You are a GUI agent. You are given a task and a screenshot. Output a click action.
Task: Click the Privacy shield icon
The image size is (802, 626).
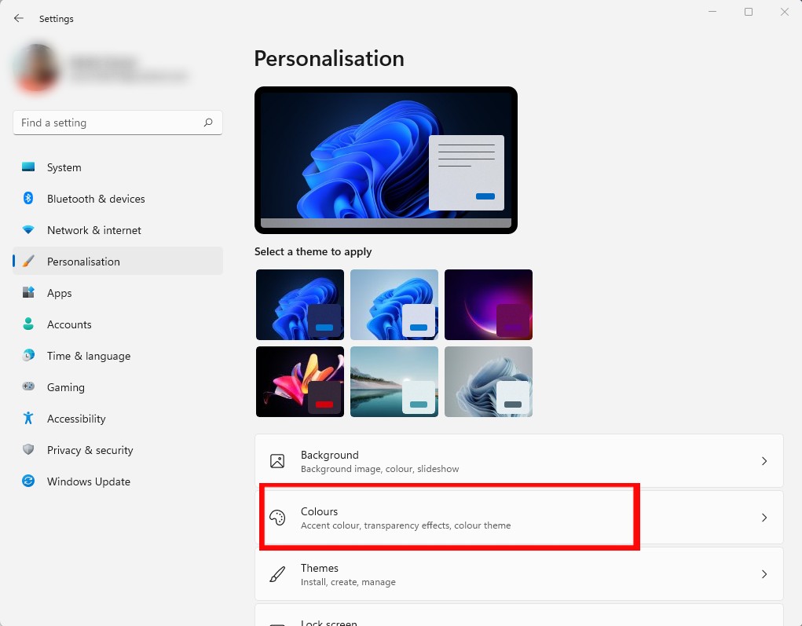[x=28, y=449]
